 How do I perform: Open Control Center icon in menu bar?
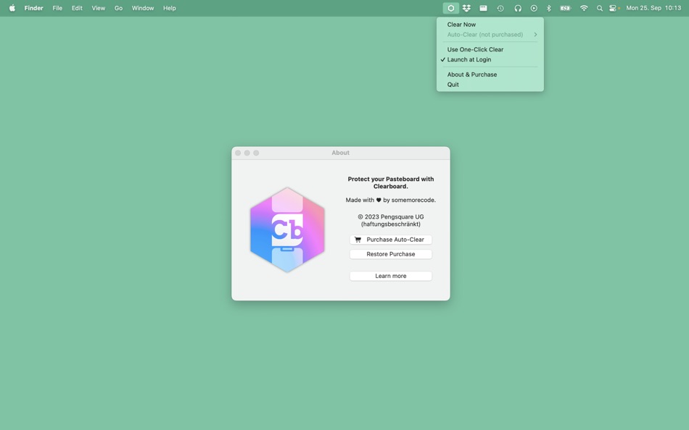[x=613, y=8]
